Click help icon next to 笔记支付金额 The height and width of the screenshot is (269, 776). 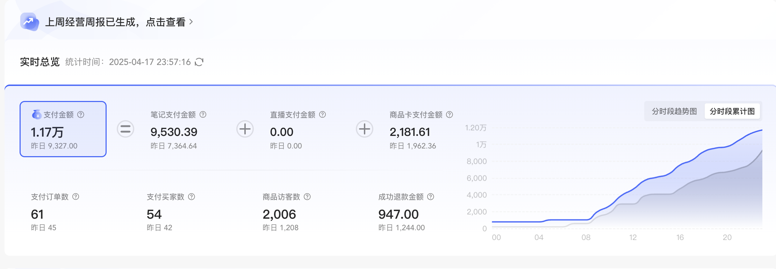coord(203,115)
